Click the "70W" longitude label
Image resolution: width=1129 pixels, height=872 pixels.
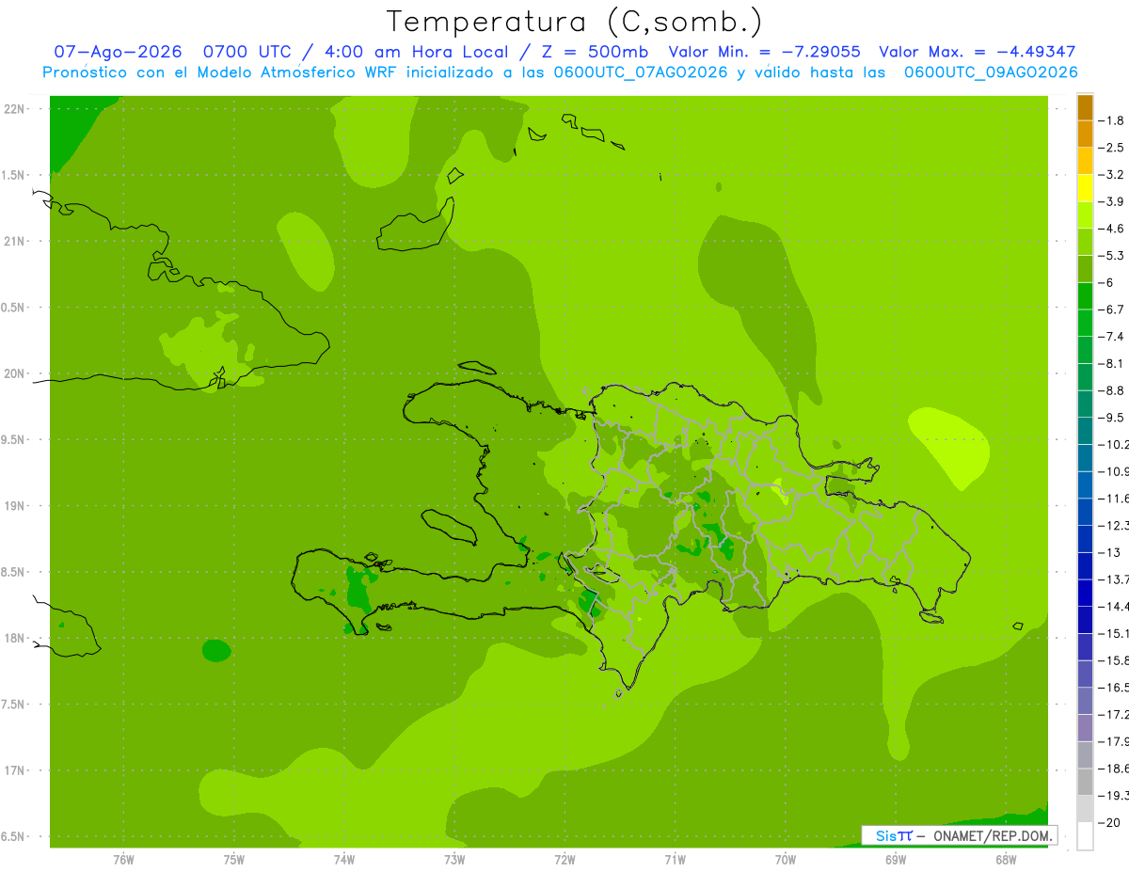point(785,860)
